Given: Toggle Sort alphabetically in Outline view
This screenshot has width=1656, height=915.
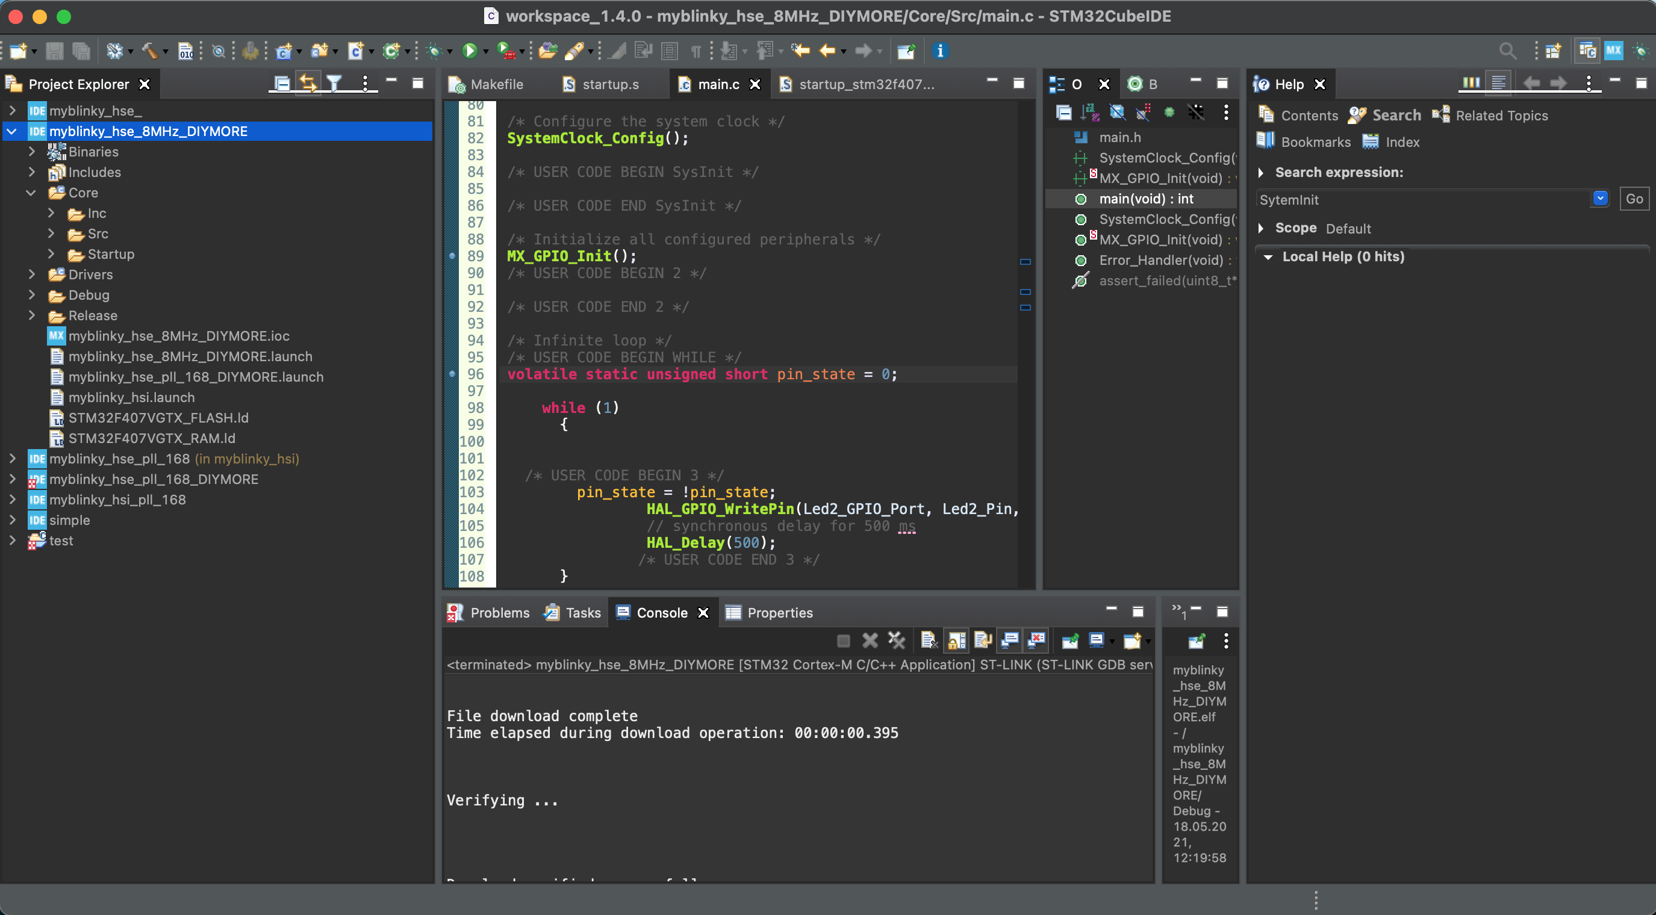Looking at the screenshot, I should (x=1091, y=113).
